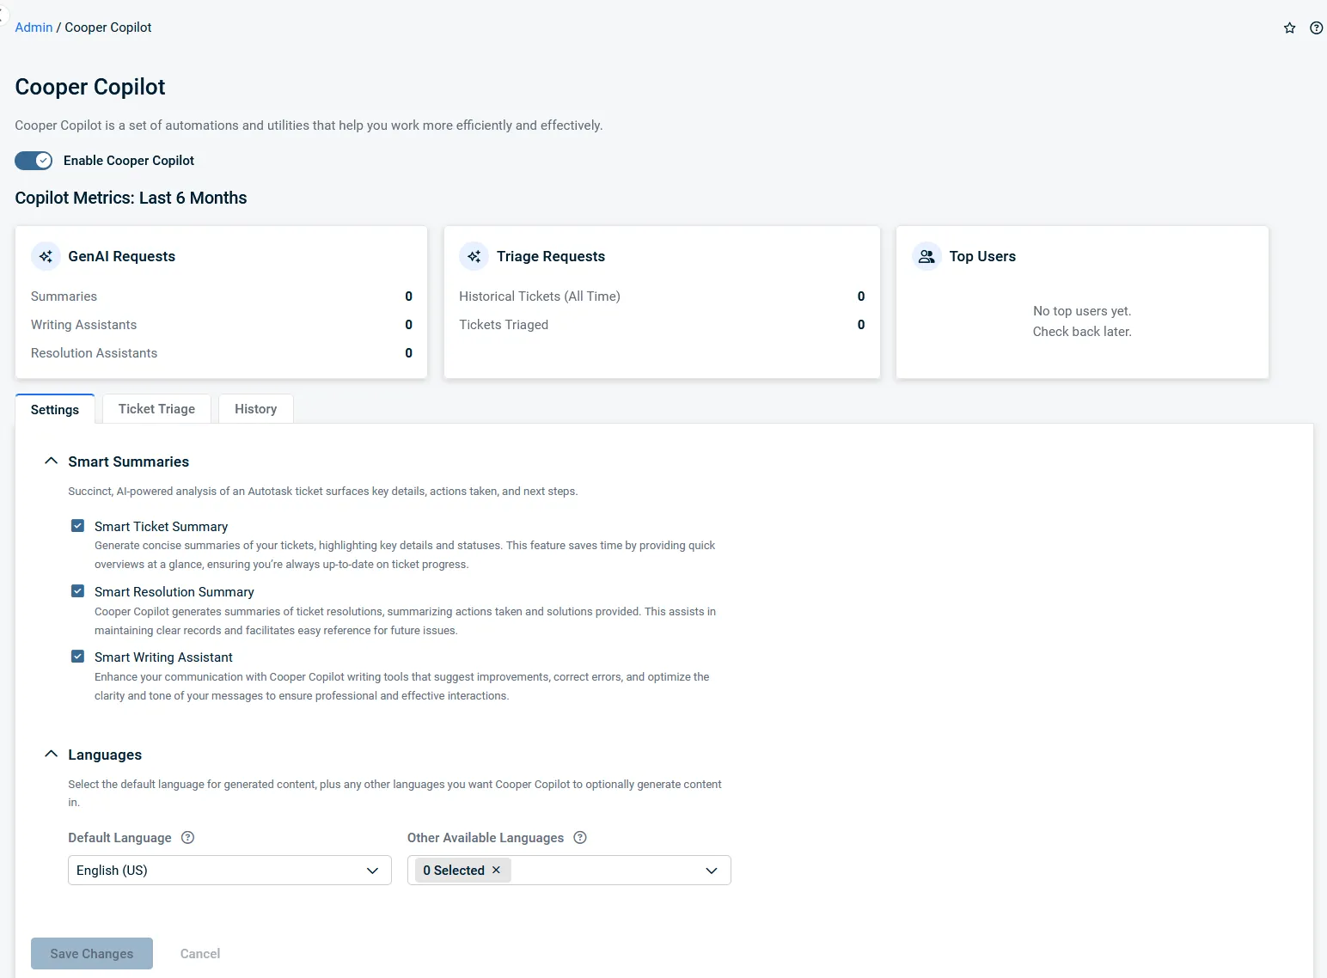The height and width of the screenshot is (978, 1327).
Task: Click the Save Changes button
Action: pyautogui.click(x=92, y=954)
